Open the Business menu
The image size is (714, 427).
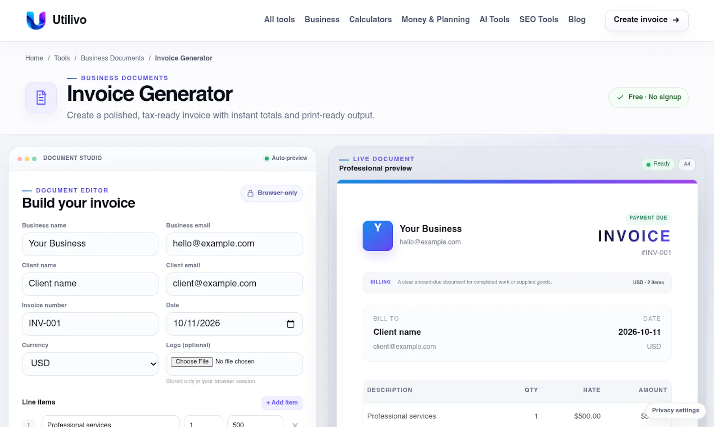point(322,20)
